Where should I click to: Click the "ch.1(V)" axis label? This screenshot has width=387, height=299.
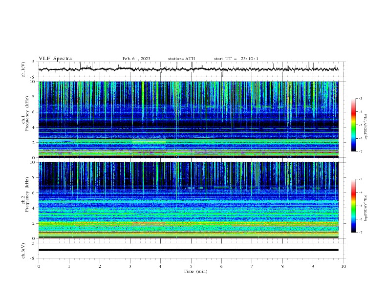(x=23, y=69)
